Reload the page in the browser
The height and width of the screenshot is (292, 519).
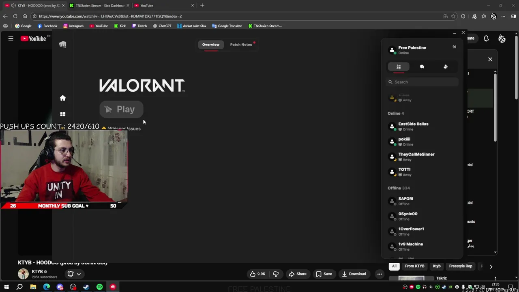[15, 16]
